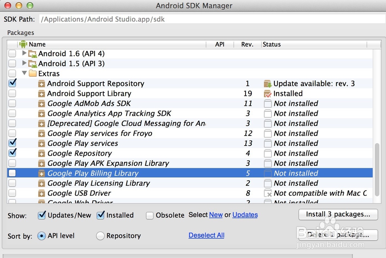This screenshot has height=258, width=386.
Task: Click the Install 3 packages button
Action: point(338,214)
